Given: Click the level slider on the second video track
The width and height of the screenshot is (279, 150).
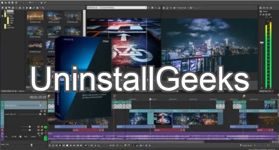Looking at the screenshot, I should 40,114.
